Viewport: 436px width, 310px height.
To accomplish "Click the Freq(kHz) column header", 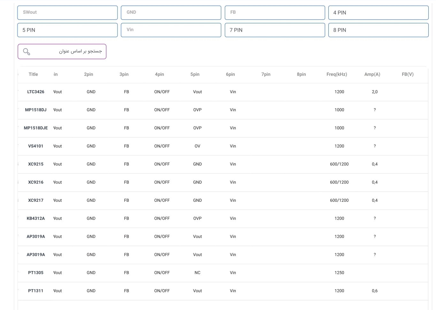I will 337,74.
